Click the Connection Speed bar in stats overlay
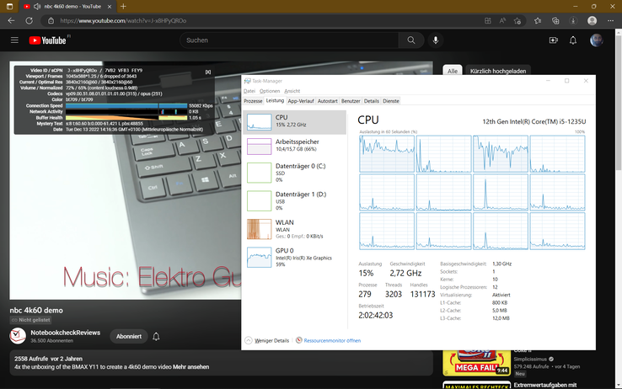 pyautogui.click(x=126, y=106)
